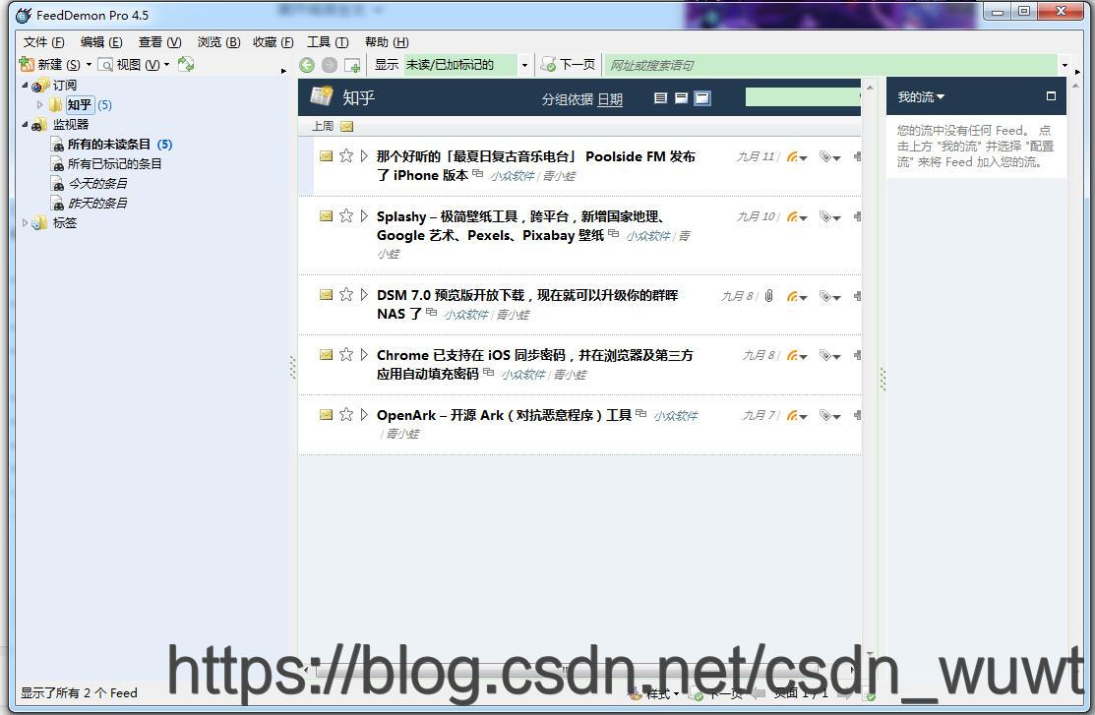The height and width of the screenshot is (715, 1095).
Task: Open the share menu of the Poolside FM item
Action: point(796,157)
